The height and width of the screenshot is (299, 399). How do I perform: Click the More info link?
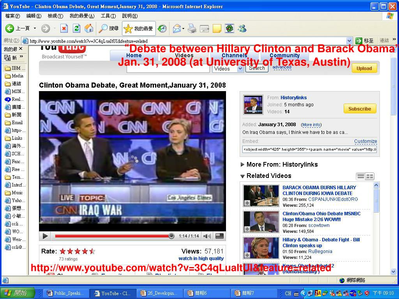311,125
